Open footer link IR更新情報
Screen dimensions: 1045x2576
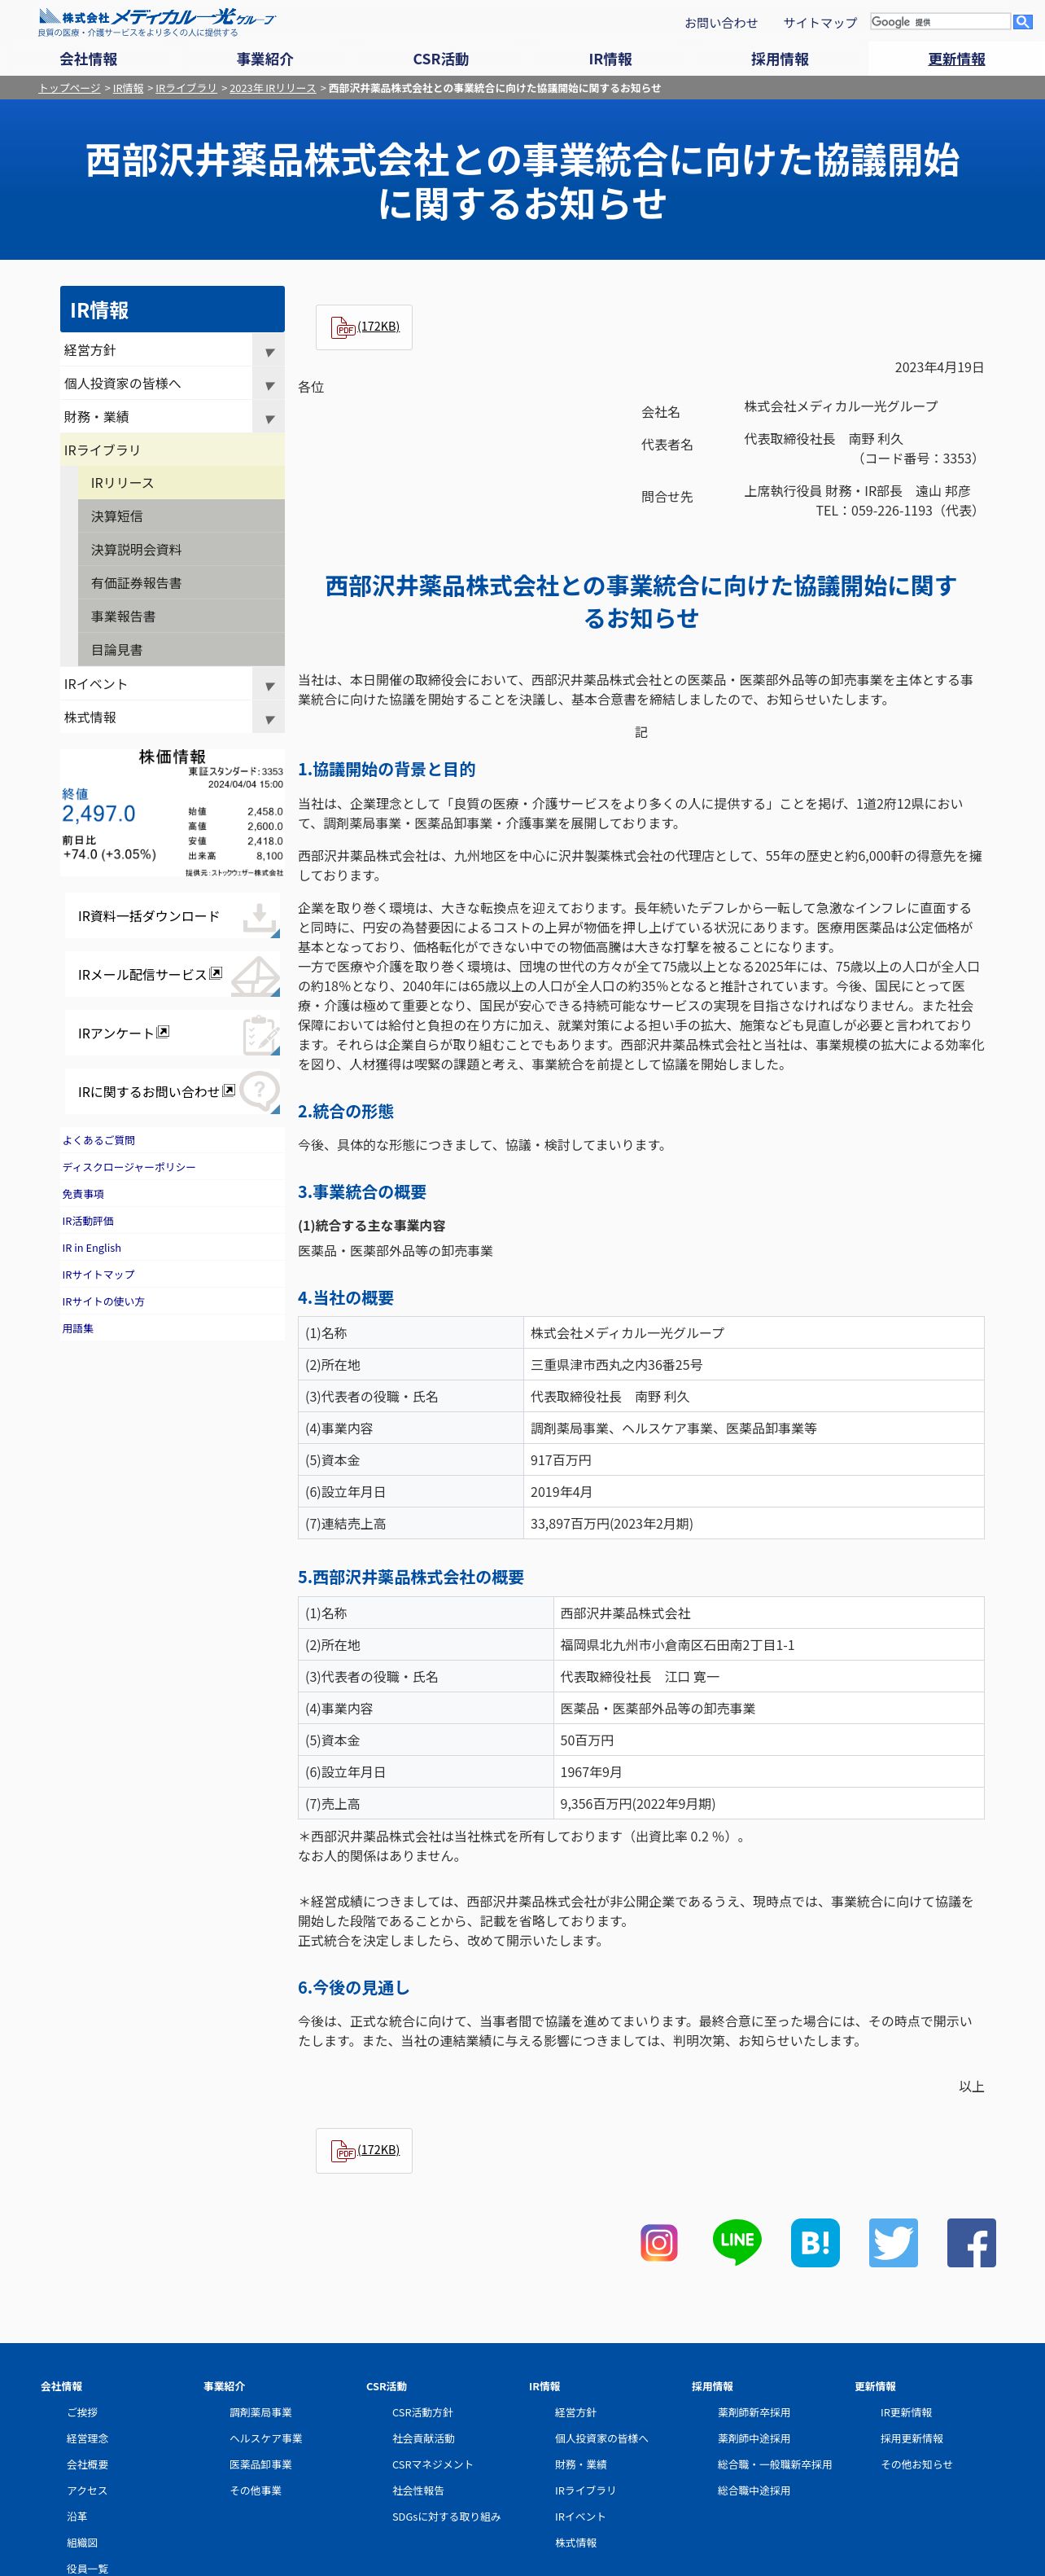pyautogui.click(x=906, y=2412)
